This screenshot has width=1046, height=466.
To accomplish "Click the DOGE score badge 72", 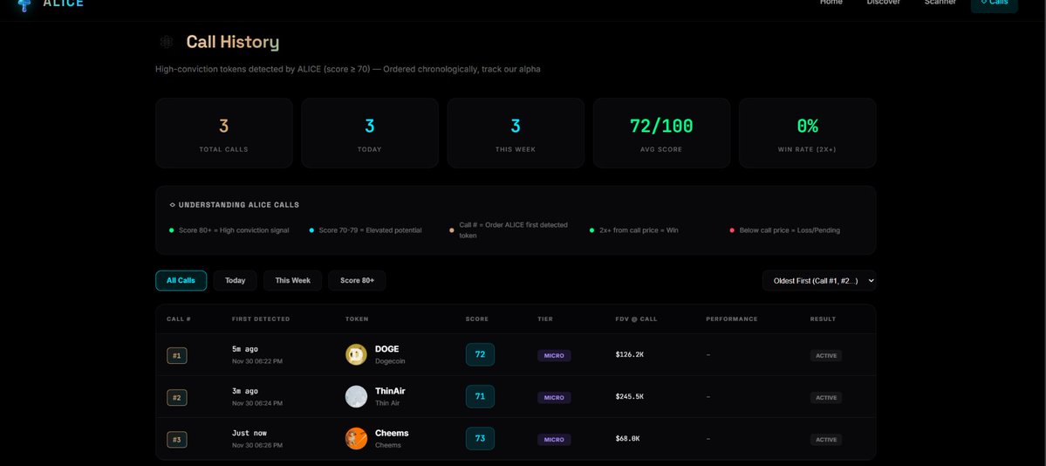I will (x=481, y=354).
